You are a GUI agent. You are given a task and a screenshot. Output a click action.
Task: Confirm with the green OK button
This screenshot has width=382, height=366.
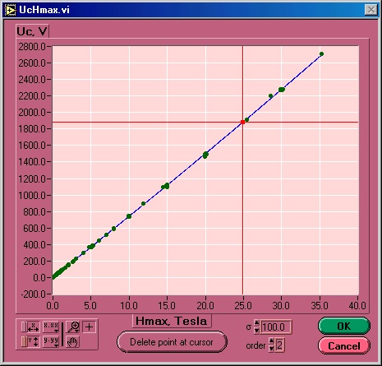tap(344, 326)
